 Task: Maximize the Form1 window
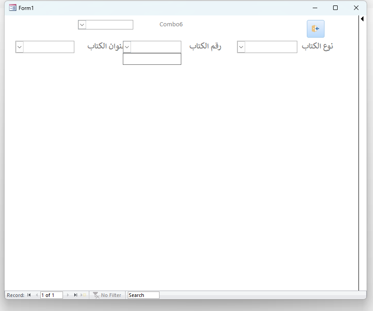click(x=335, y=8)
